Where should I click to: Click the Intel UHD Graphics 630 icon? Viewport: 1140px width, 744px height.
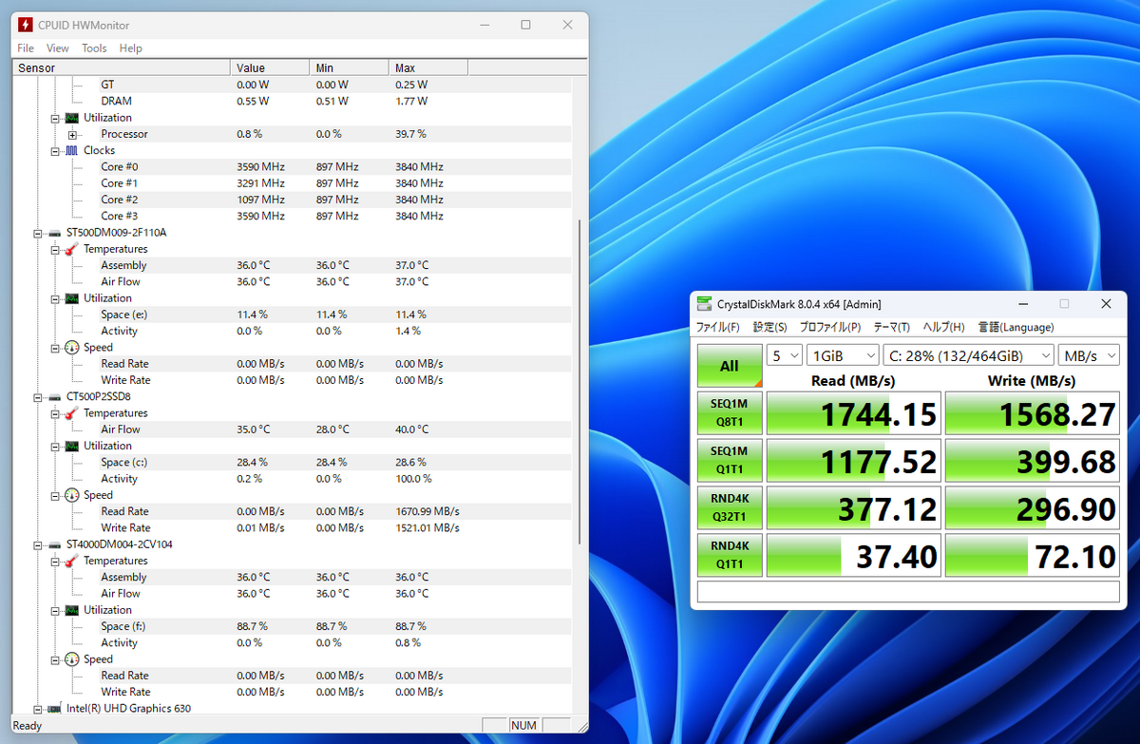tap(56, 709)
